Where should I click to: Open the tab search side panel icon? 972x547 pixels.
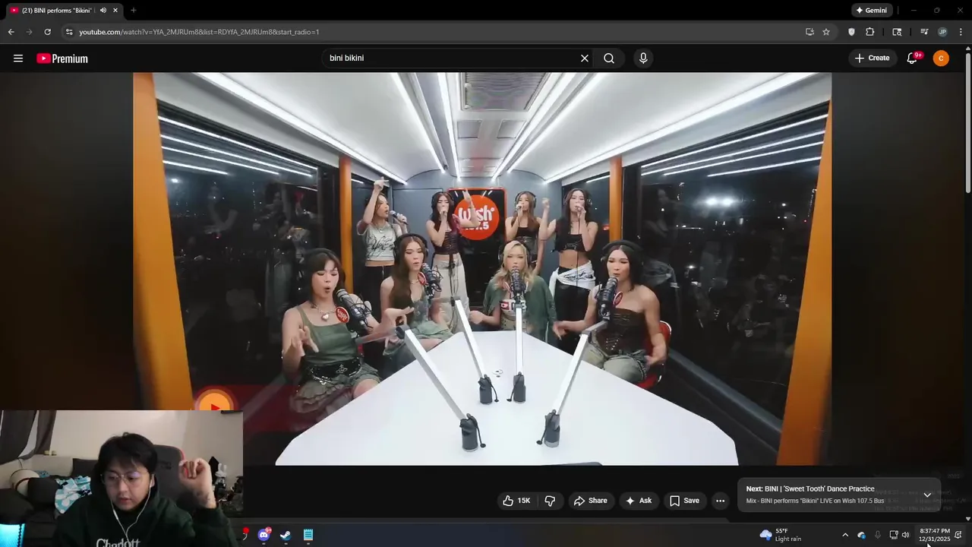[897, 32]
